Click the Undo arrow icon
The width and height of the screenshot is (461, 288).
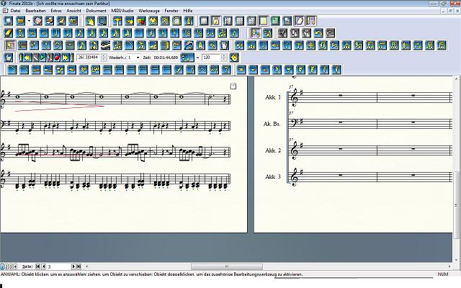(318, 33)
